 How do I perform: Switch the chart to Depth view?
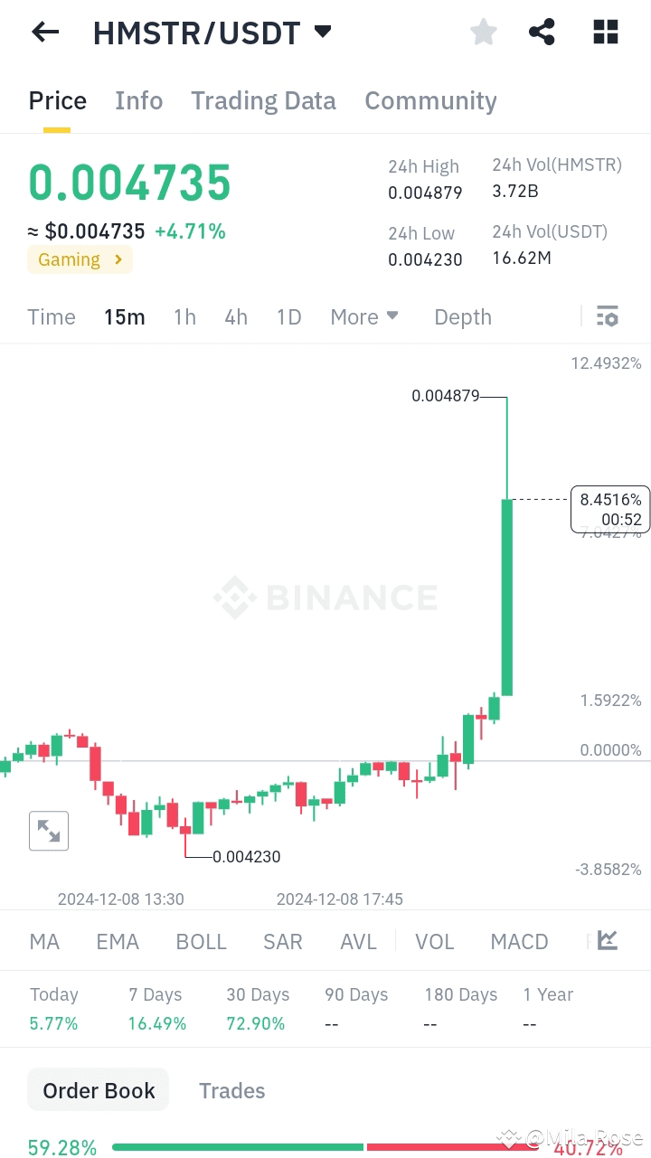pos(462,316)
